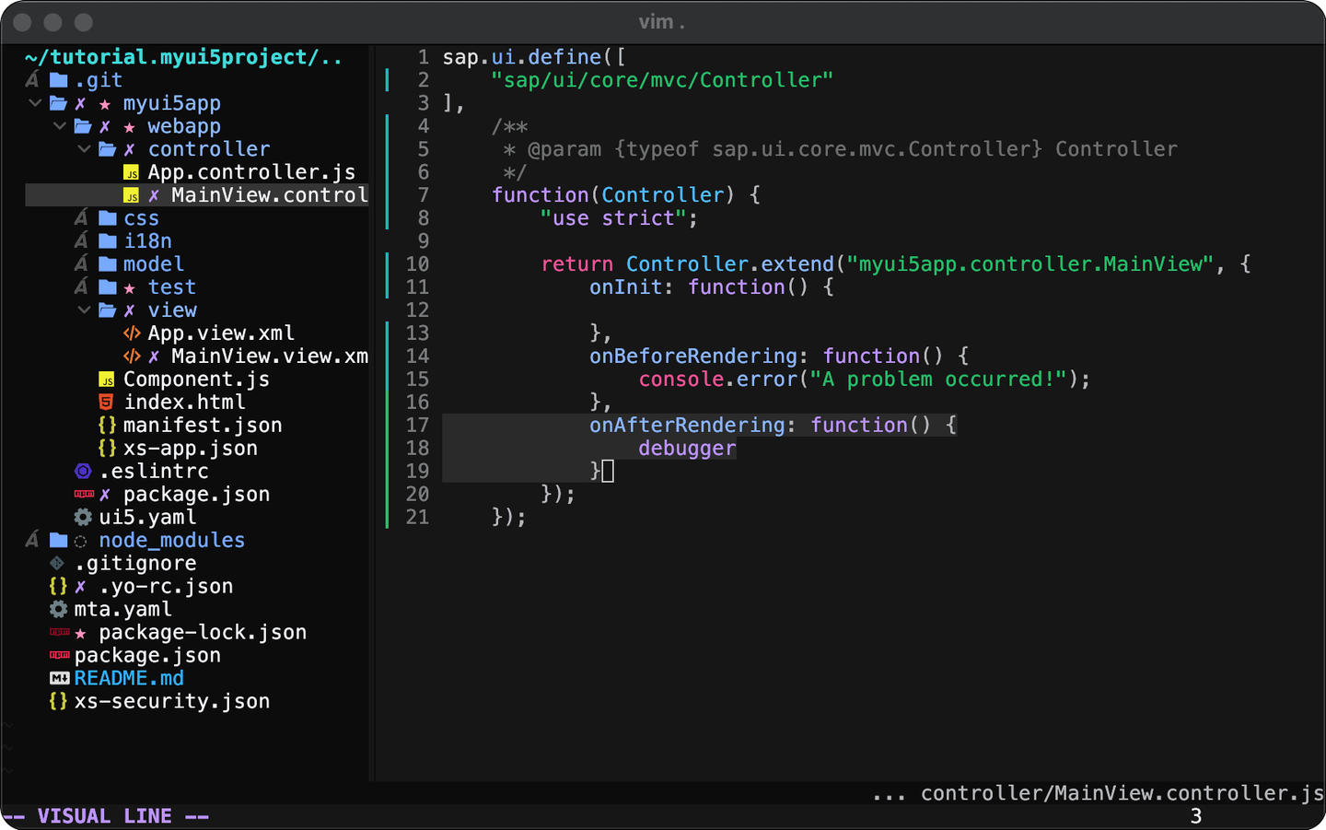The height and width of the screenshot is (830, 1326).
Task: Click the controller folder icon
Action: click(108, 149)
